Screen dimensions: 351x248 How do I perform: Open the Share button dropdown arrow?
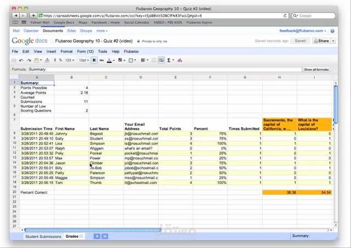333,41
